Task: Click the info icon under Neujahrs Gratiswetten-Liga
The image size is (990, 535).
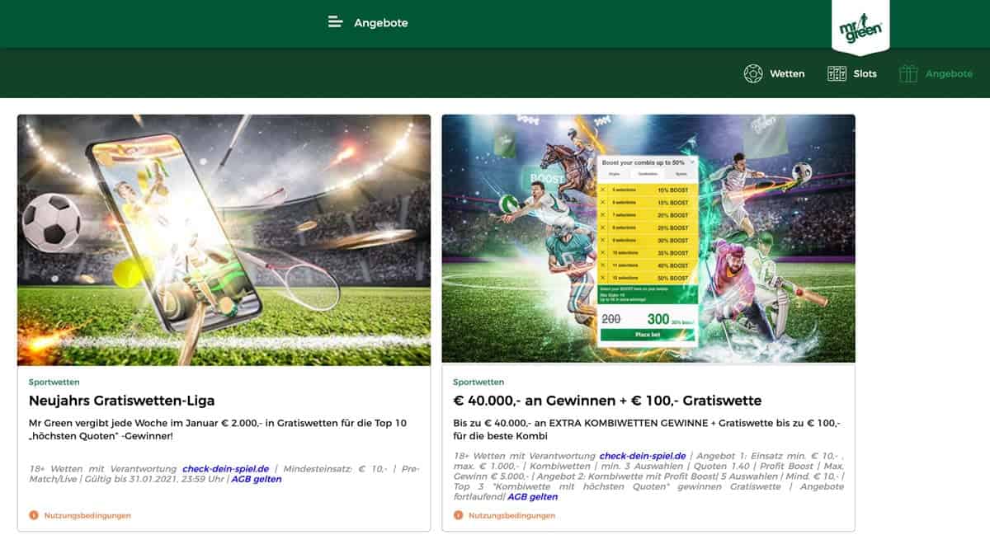Action: (x=34, y=515)
